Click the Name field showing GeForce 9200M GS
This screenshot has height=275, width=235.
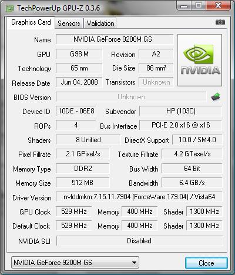click(115, 39)
